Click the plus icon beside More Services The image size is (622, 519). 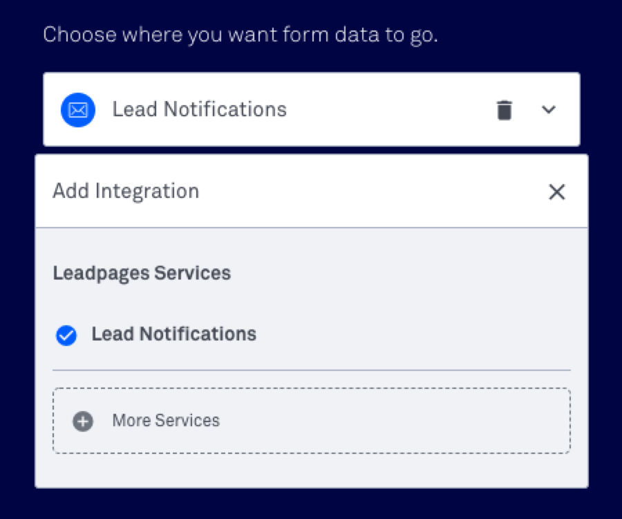pos(83,421)
